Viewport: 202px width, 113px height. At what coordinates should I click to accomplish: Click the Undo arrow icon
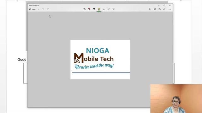pyautogui.click(x=43, y=9)
